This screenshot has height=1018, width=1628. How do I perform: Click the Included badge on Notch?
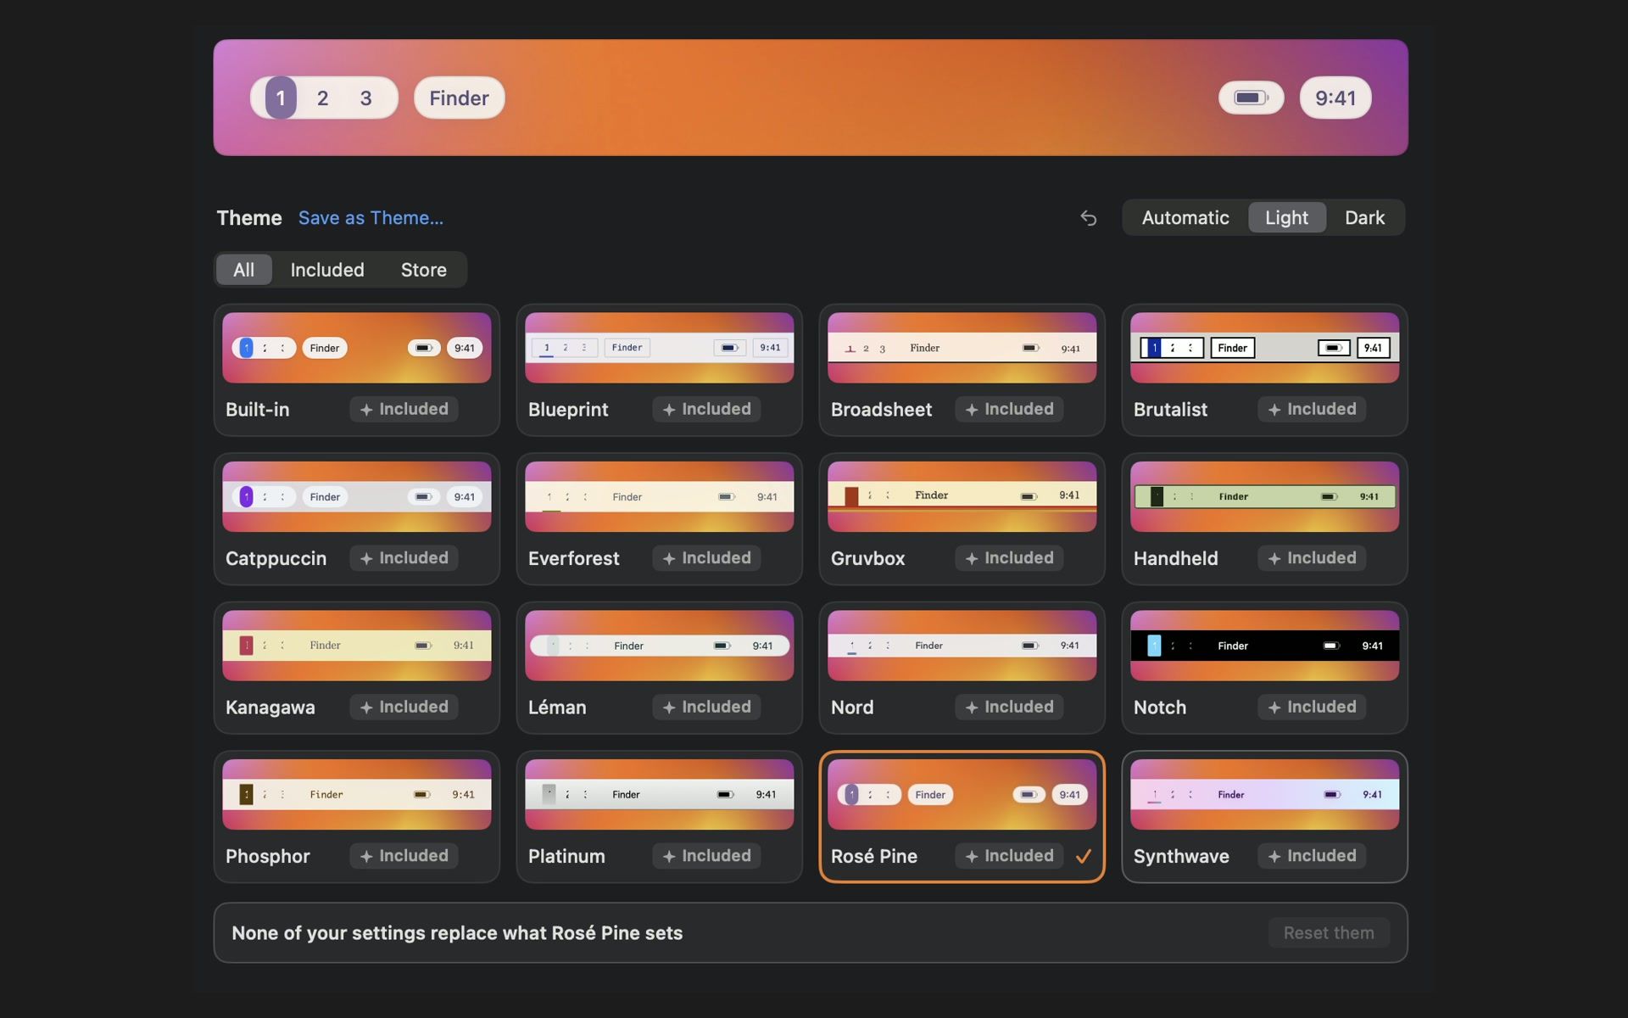[1312, 707]
